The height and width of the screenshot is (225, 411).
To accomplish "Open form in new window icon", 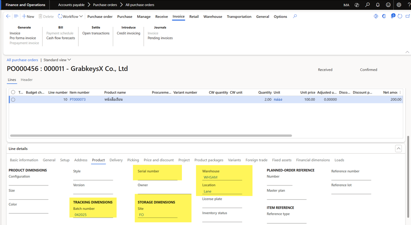I will pos(408,16).
